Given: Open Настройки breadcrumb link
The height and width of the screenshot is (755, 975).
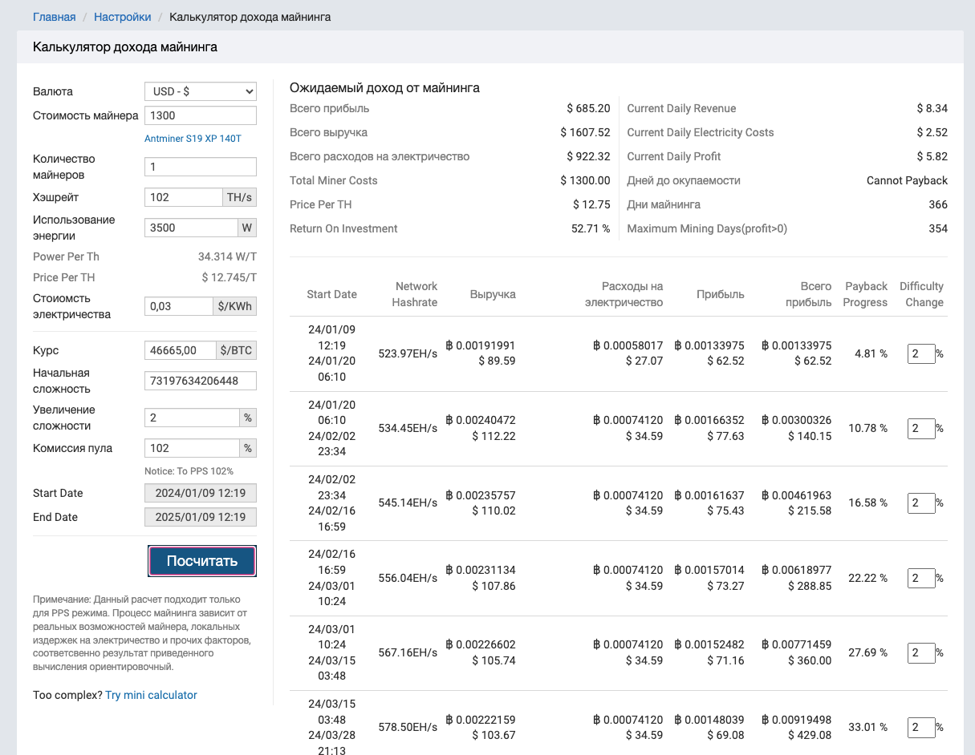Looking at the screenshot, I should (122, 17).
